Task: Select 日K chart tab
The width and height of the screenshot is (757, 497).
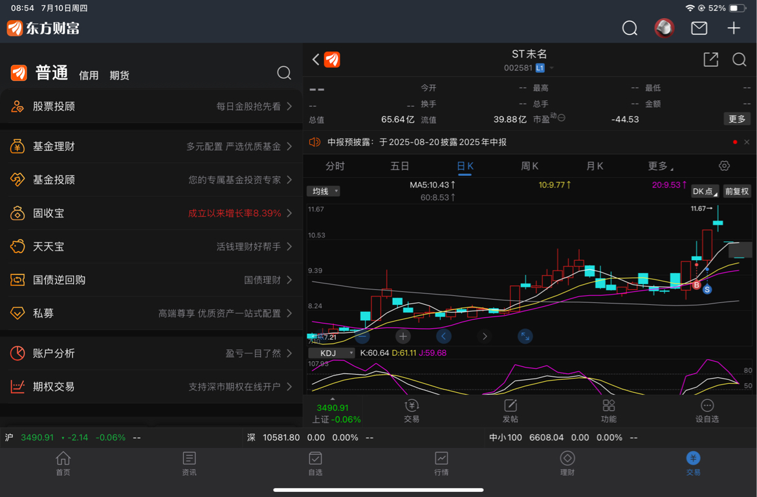Action: (x=465, y=166)
